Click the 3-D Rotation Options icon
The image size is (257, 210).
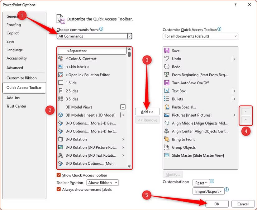point(61,163)
